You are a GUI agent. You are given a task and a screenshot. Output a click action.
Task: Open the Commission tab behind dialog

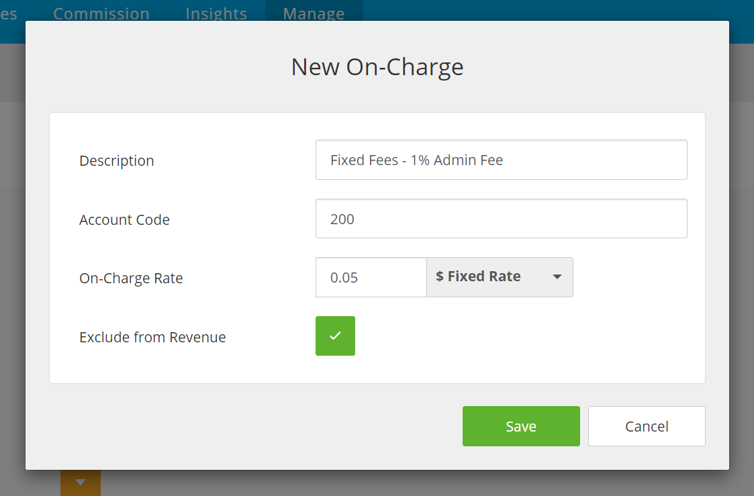[x=101, y=13]
